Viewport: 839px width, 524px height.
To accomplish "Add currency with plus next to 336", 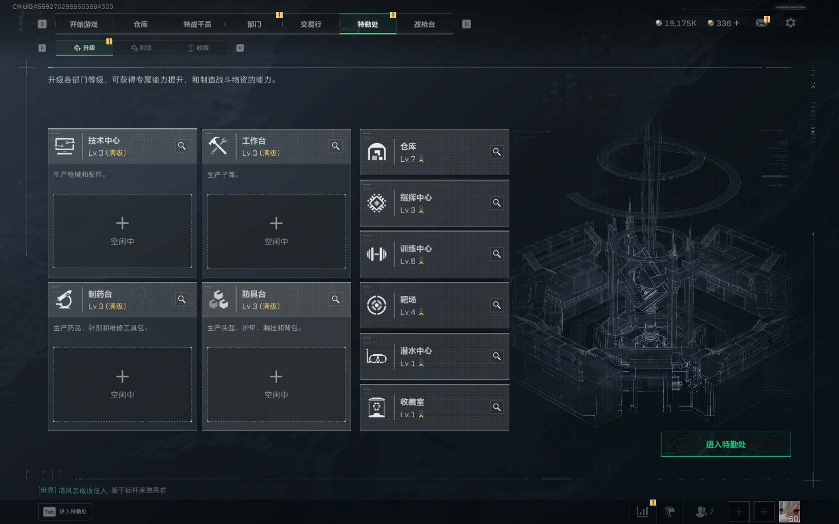I will tap(736, 23).
